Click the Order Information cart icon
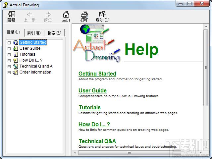The image size is (212, 159). (x=15, y=72)
